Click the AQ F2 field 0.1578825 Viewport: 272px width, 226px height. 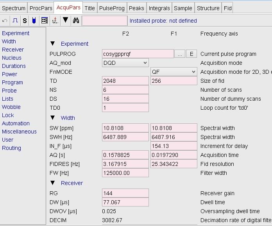pyautogui.click(x=125, y=155)
